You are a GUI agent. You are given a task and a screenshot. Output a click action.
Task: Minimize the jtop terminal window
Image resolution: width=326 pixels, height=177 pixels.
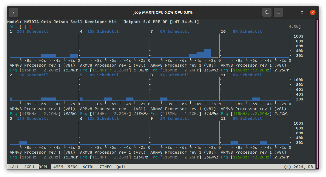pos(291,12)
